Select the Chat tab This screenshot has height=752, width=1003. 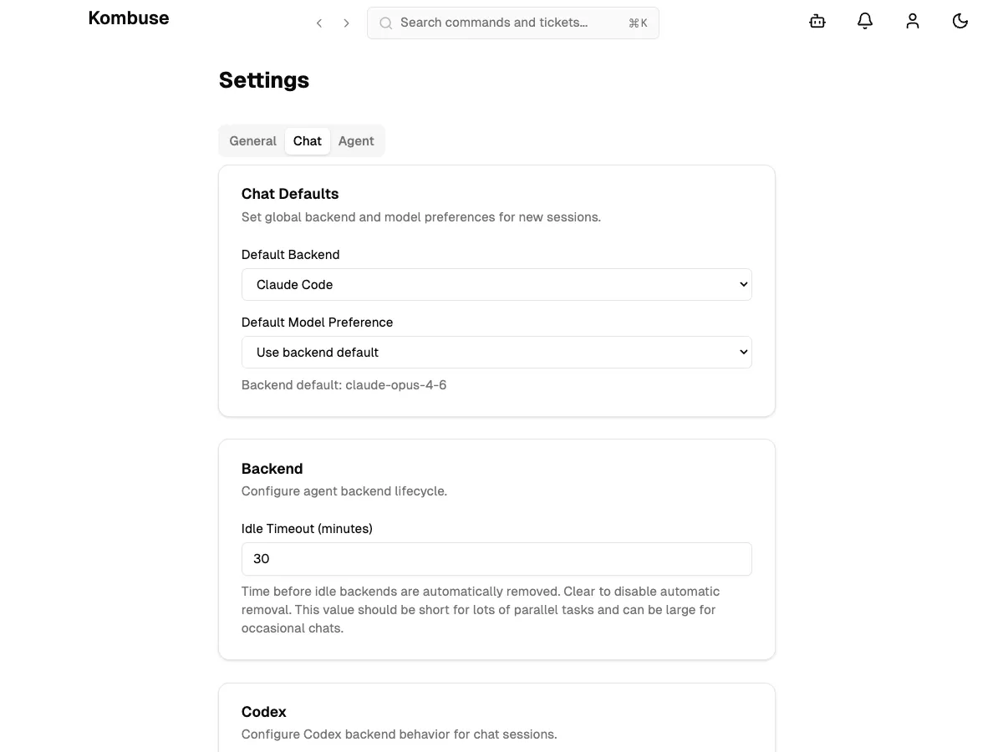pos(307,140)
